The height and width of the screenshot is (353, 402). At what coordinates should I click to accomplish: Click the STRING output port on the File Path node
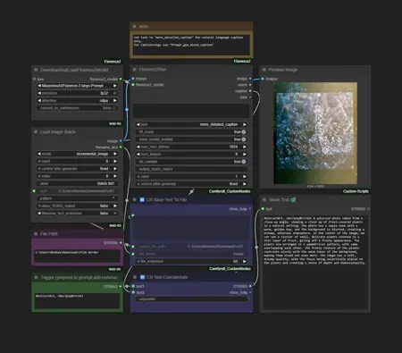(x=121, y=243)
